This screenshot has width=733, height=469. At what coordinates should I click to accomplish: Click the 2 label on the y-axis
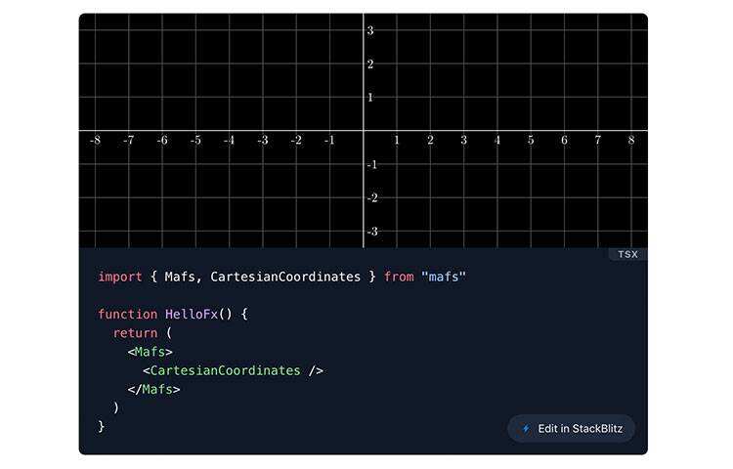coord(370,64)
